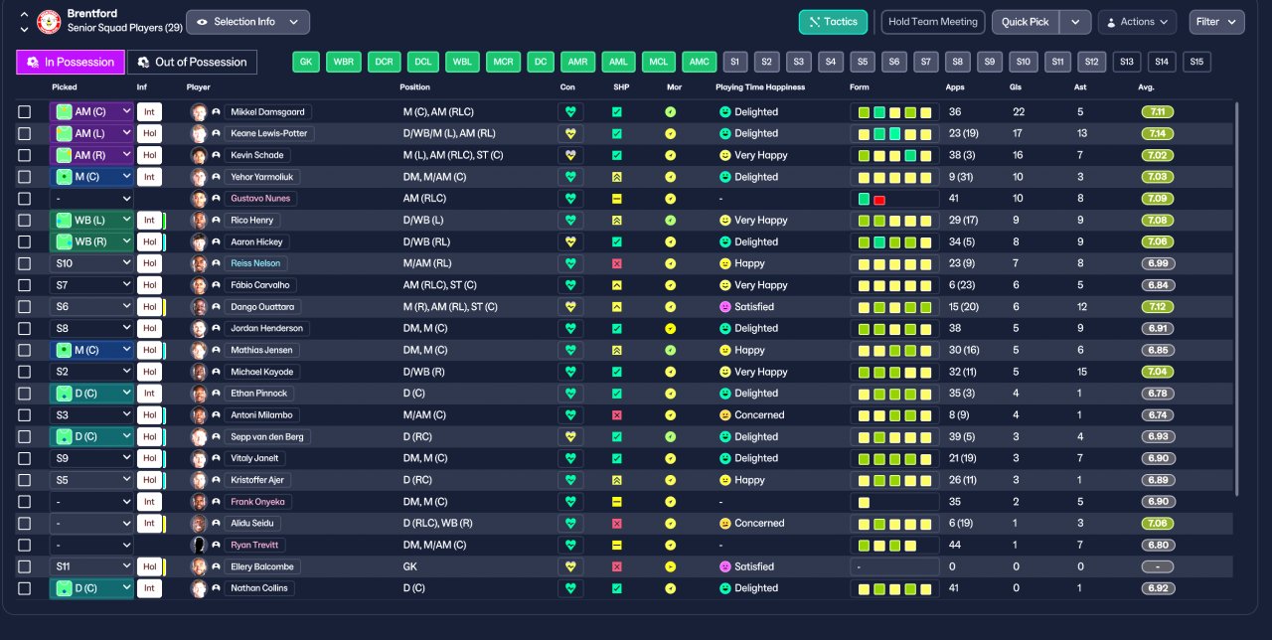Screen dimensions: 1272x640
Task: Open the Actions dropdown
Action: pos(1138,22)
